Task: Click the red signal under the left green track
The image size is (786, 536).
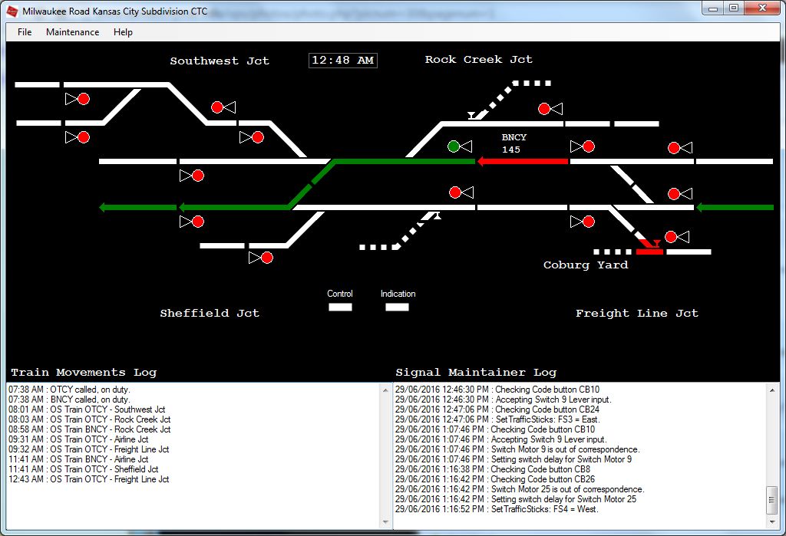Action: pos(198,222)
